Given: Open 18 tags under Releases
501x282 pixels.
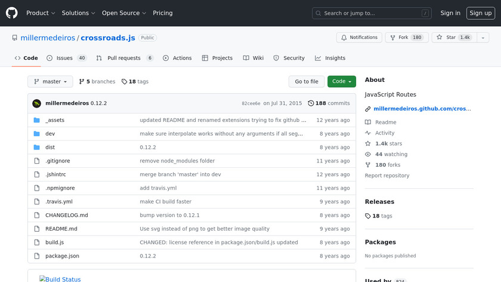Looking at the screenshot, I should (x=379, y=216).
